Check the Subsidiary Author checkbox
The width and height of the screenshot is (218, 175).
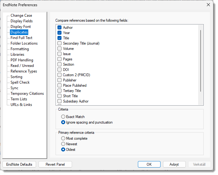(60, 101)
